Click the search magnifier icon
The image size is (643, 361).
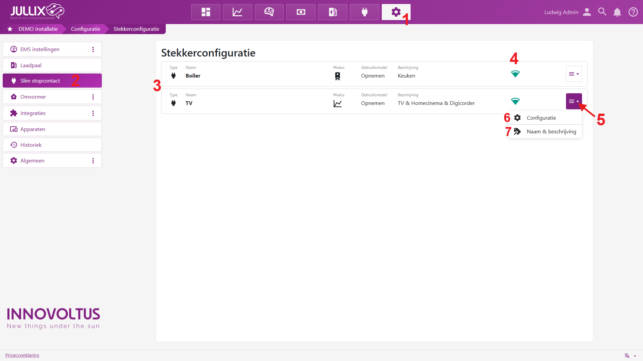pyautogui.click(x=602, y=12)
